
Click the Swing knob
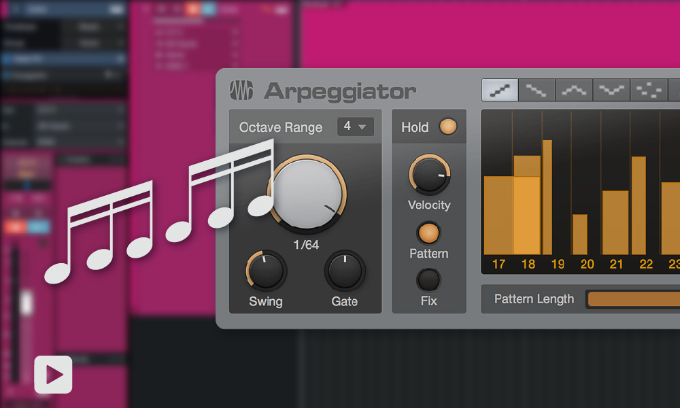coord(266,271)
